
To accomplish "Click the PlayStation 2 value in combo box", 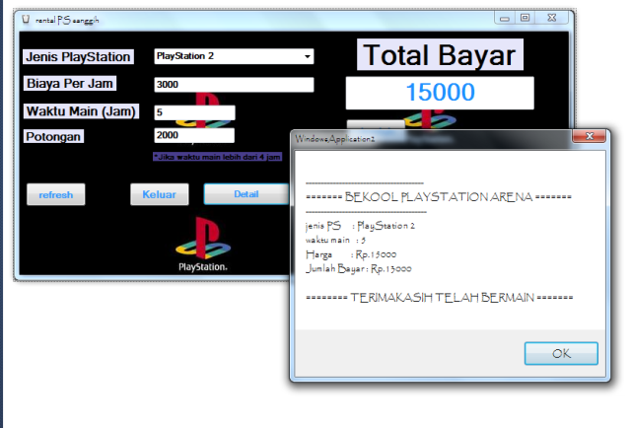I will pyautogui.click(x=185, y=56).
